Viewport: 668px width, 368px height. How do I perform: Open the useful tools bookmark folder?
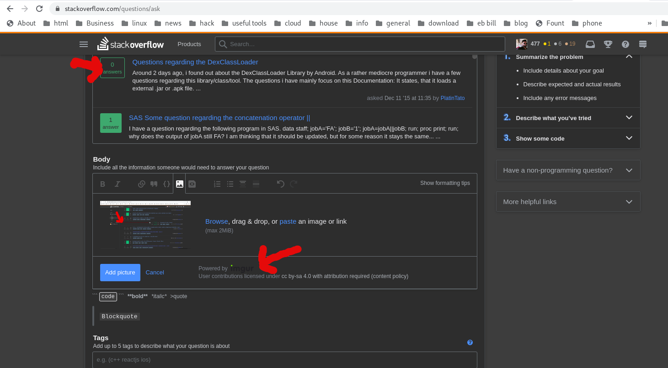pyautogui.click(x=244, y=23)
